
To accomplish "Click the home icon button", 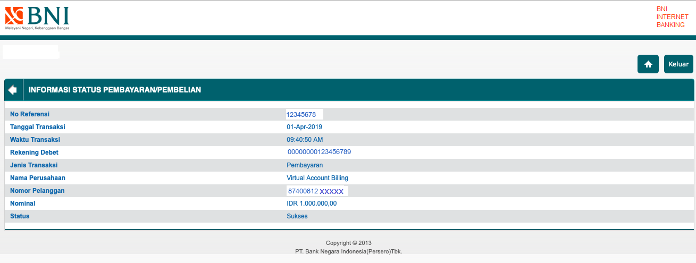I will tap(648, 64).
